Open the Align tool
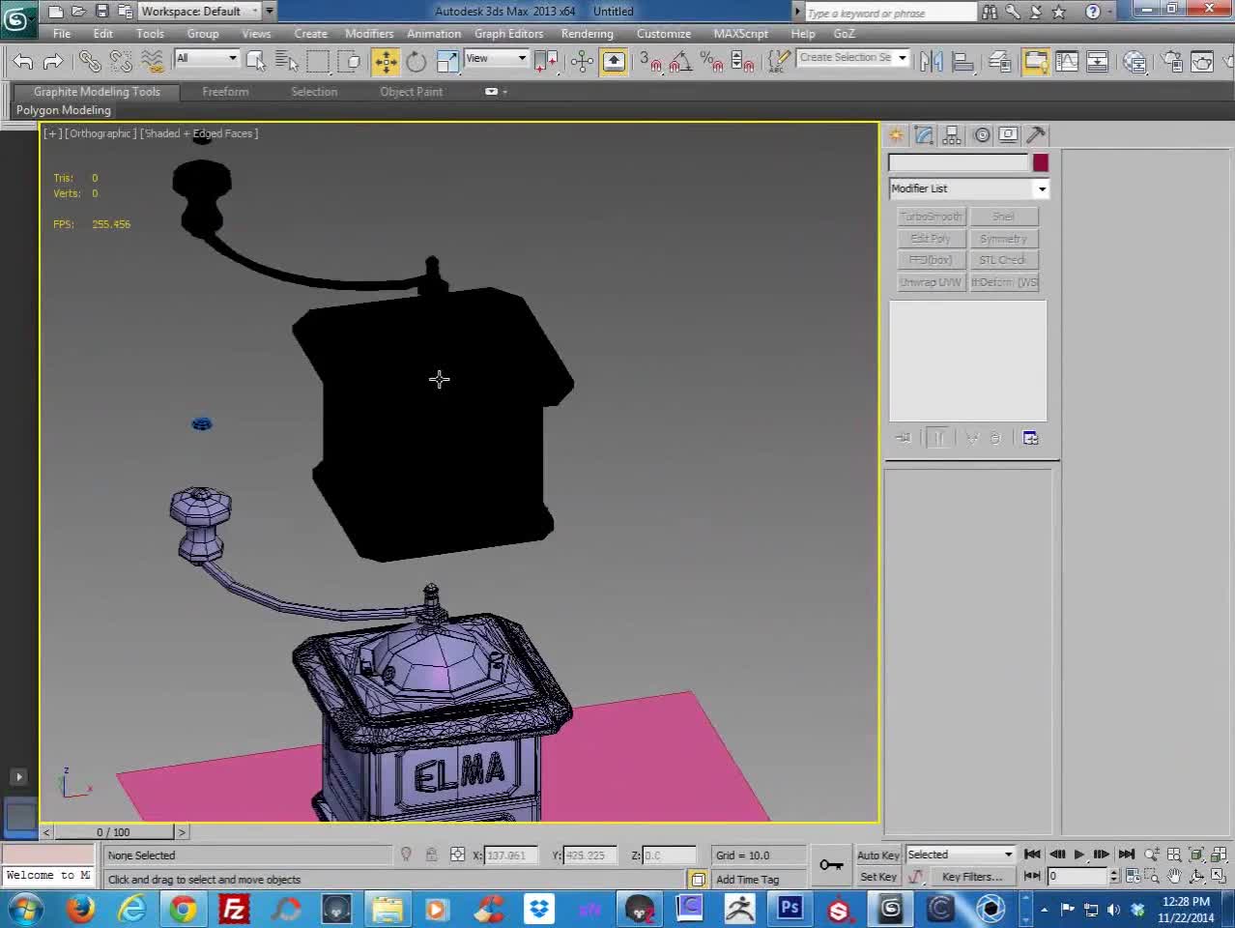Viewport: 1235px width, 928px height. (963, 62)
